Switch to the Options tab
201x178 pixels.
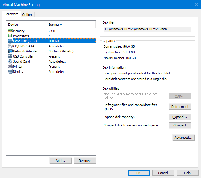[28, 15]
